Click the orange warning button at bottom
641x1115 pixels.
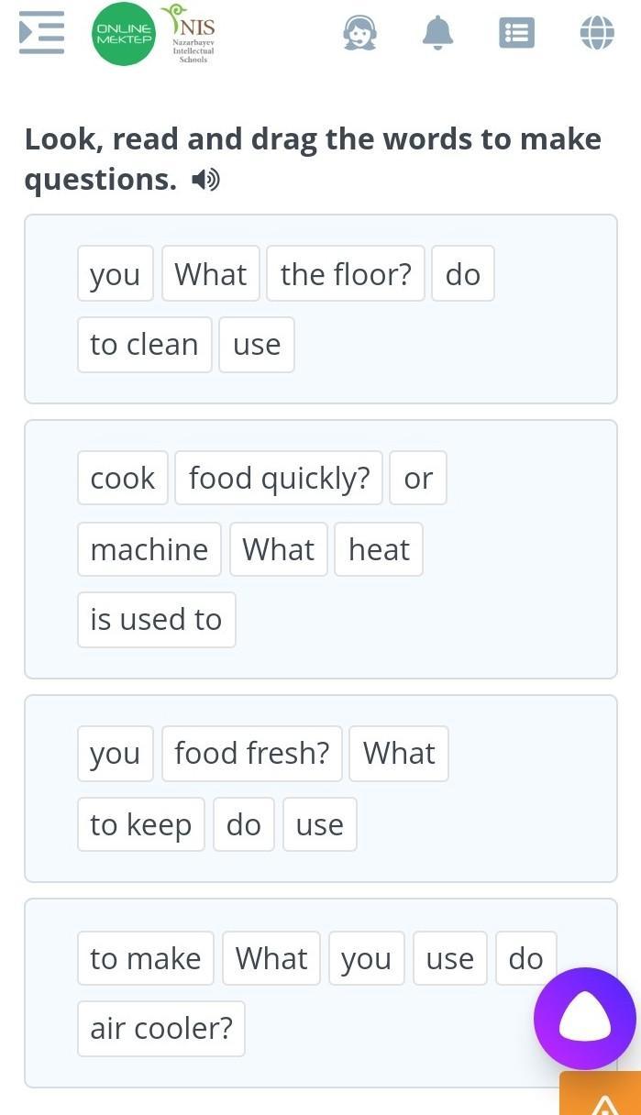pyautogui.click(x=602, y=1096)
